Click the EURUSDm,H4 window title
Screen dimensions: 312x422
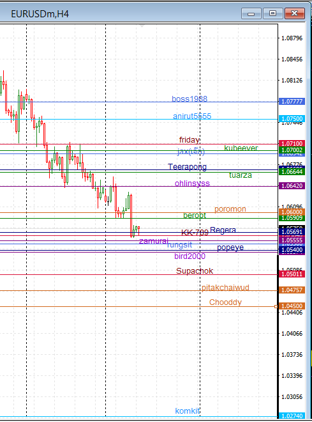40,14
